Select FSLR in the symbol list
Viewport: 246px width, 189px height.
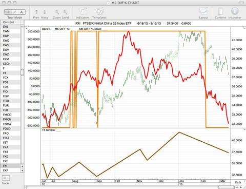(x=6, y=138)
